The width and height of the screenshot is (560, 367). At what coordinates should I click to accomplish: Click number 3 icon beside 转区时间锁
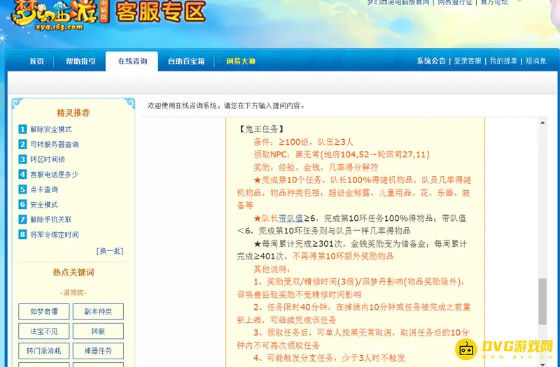(22, 159)
